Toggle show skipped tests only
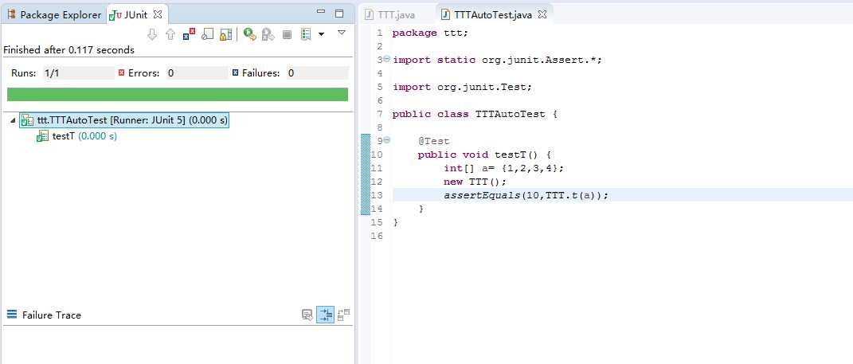The width and height of the screenshot is (853, 364). point(207,34)
